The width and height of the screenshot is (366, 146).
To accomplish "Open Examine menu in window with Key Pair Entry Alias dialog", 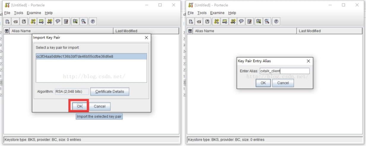I will click(x=217, y=13).
